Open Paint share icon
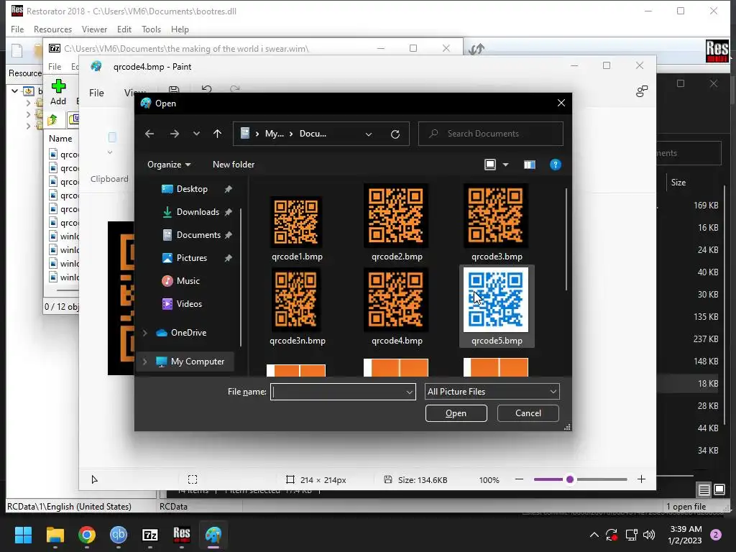The image size is (736, 552). tap(642, 91)
